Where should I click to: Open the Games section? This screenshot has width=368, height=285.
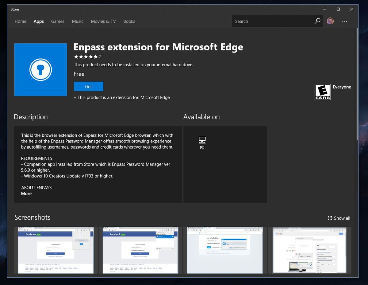click(58, 21)
